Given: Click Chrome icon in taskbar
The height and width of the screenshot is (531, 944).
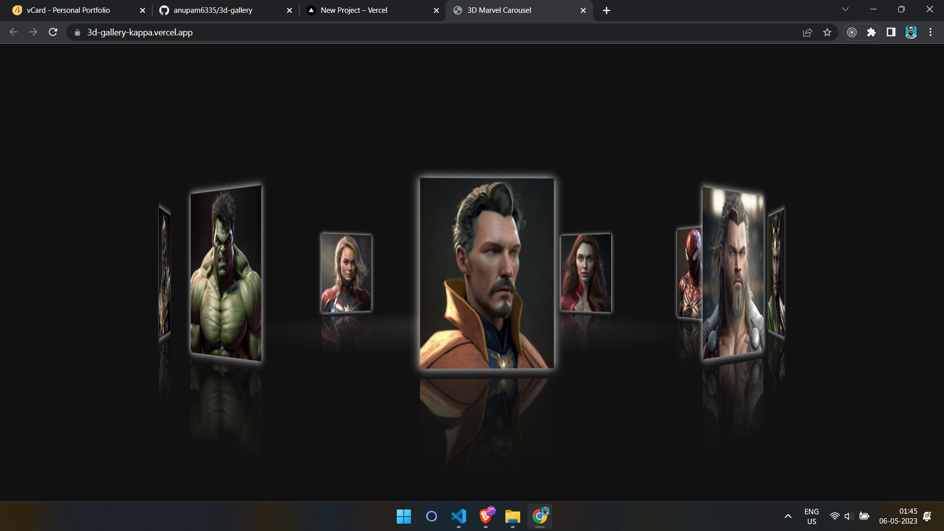Looking at the screenshot, I should [x=540, y=516].
